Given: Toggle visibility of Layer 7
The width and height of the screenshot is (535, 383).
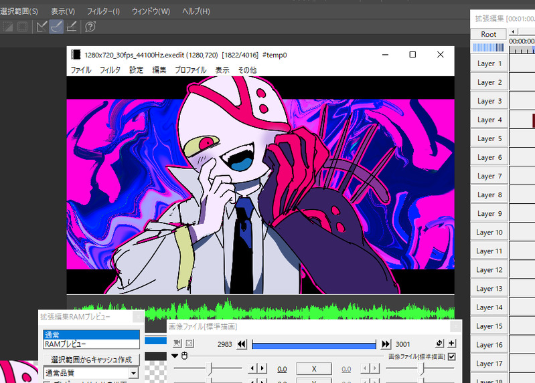Looking at the screenshot, I should point(489,176).
